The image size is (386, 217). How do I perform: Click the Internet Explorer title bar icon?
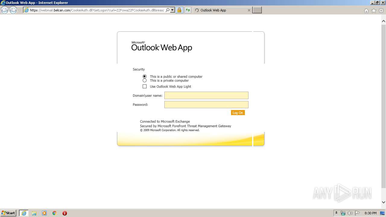tap(3, 3)
